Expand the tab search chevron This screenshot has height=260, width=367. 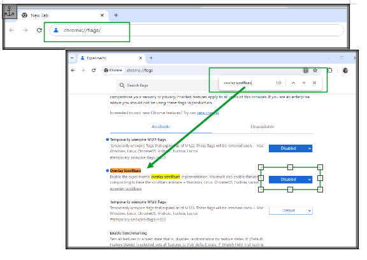(x=72, y=58)
